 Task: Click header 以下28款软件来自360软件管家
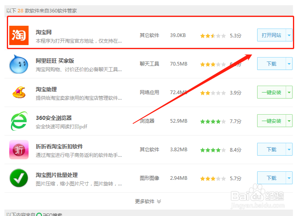click(x=42, y=10)
